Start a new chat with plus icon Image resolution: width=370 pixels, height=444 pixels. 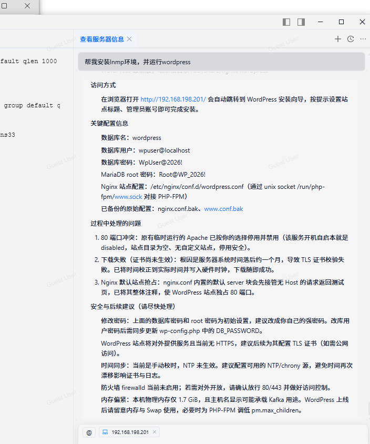click(338, 39)
